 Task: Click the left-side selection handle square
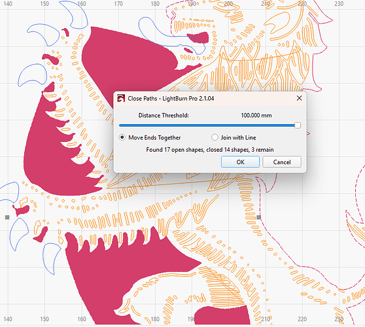pyautogui.click(x=7, y=217)
